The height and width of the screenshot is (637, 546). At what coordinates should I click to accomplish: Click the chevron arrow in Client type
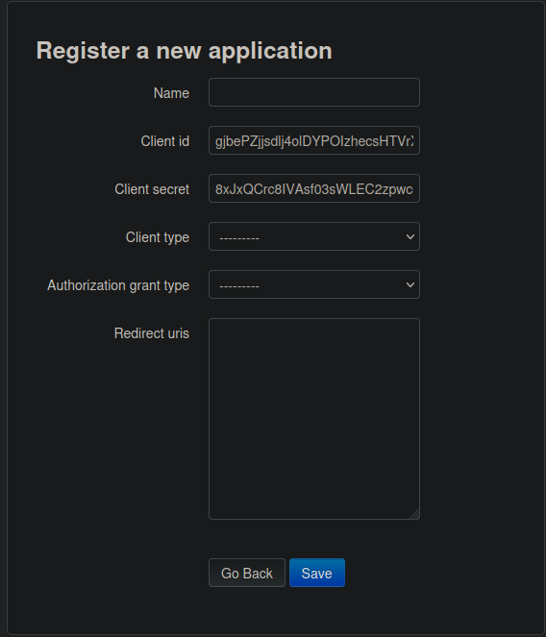tap(410, 236)
